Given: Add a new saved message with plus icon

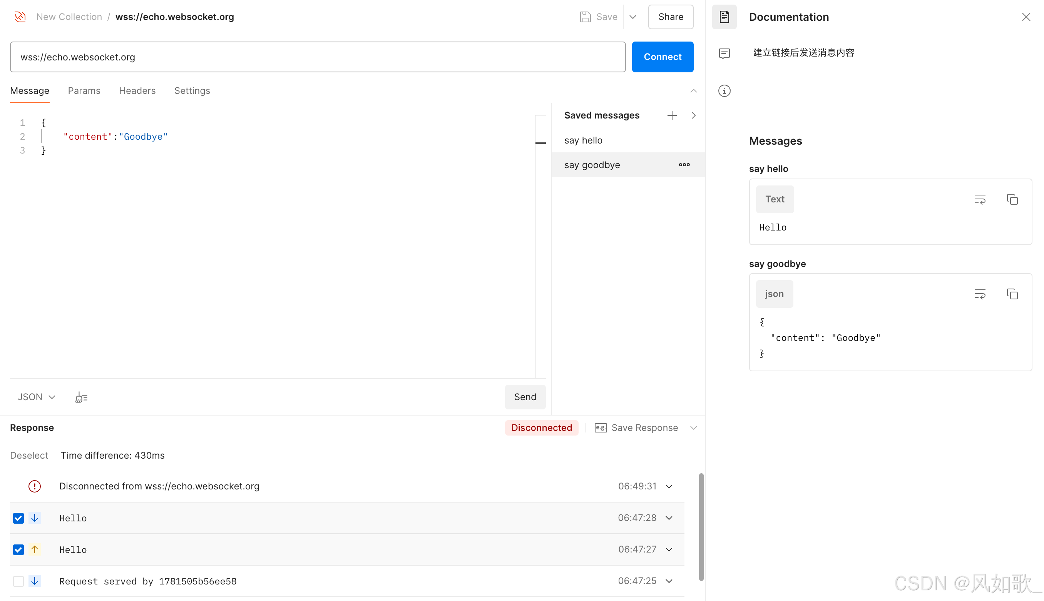Looking at the screenshot, I should click(671, 115).
